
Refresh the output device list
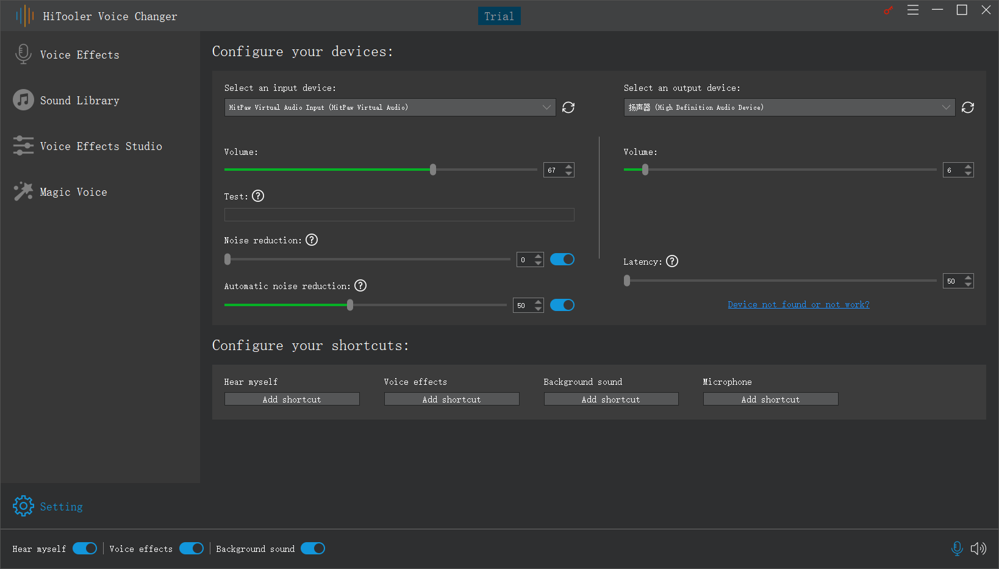click(x=968, y=107)
